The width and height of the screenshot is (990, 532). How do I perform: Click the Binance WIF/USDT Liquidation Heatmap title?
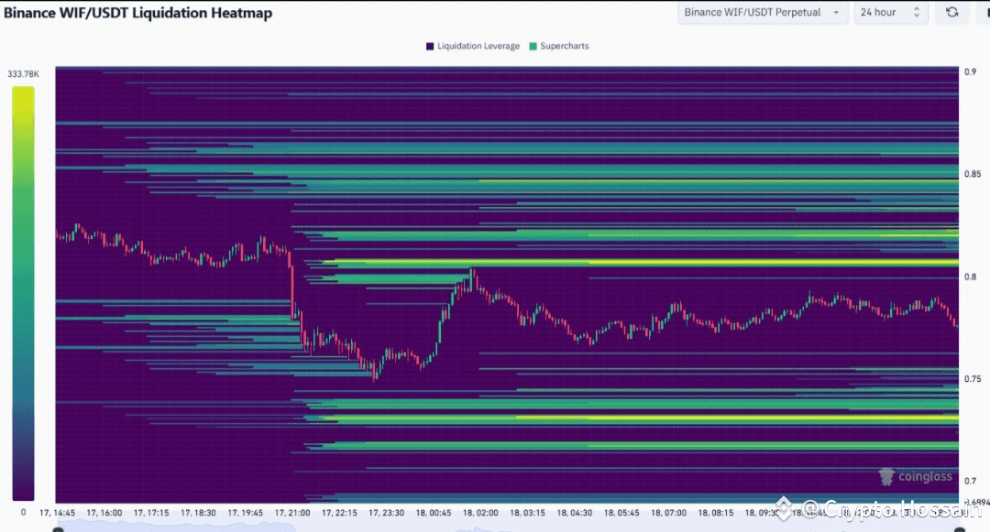138,13
